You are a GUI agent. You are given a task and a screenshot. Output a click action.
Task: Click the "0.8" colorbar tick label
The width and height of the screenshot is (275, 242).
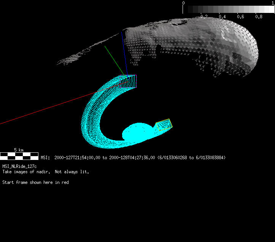259,17
